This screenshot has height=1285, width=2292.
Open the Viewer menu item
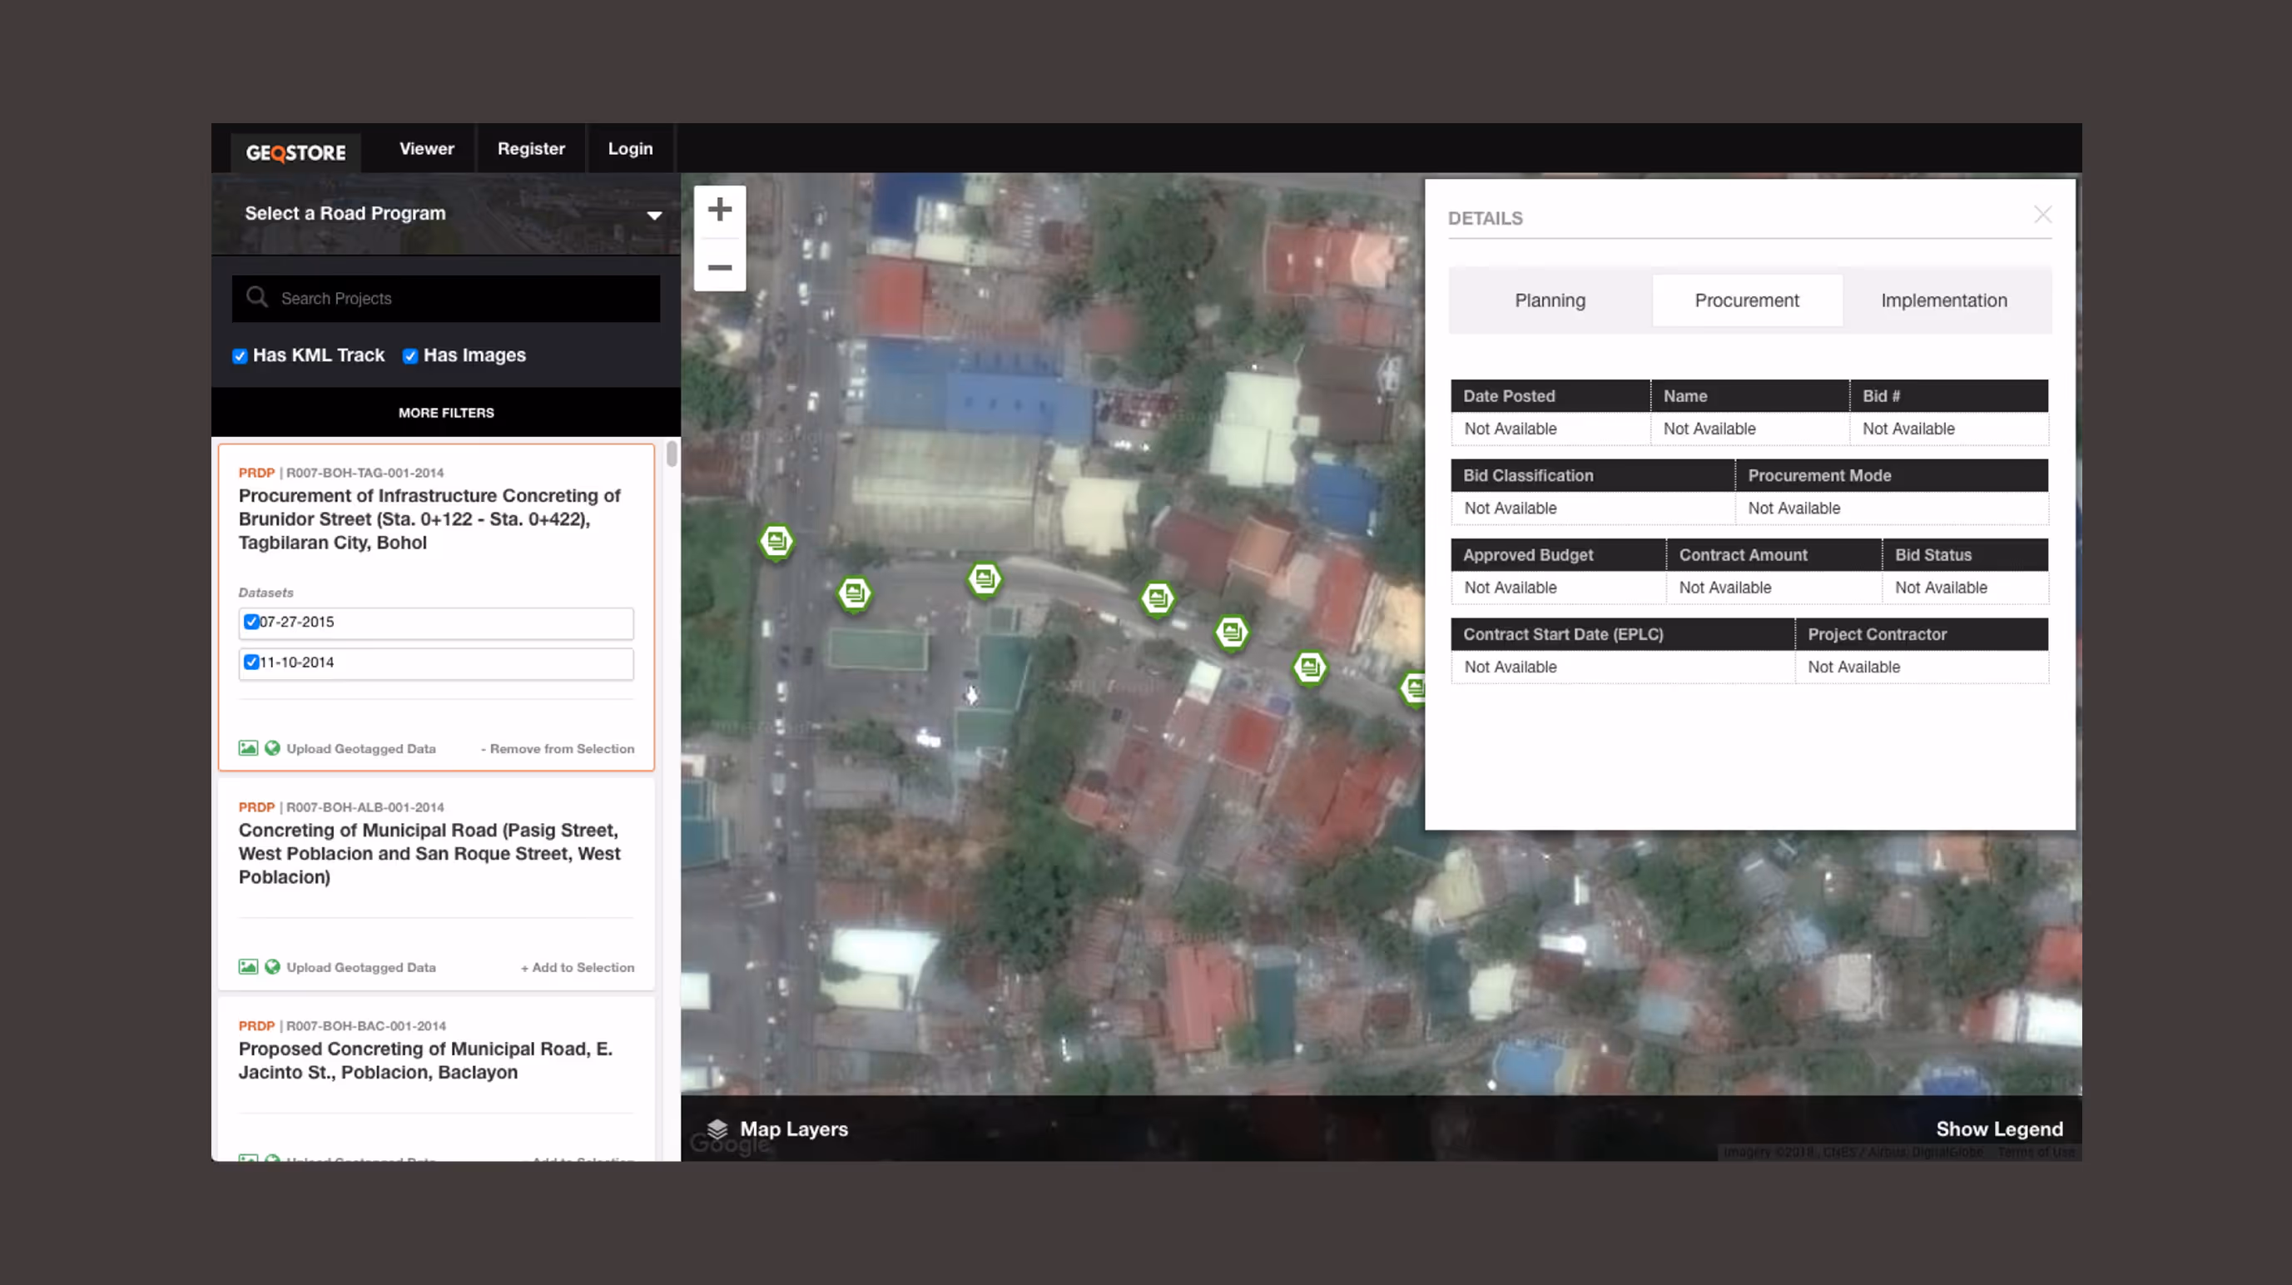point(426,147)
